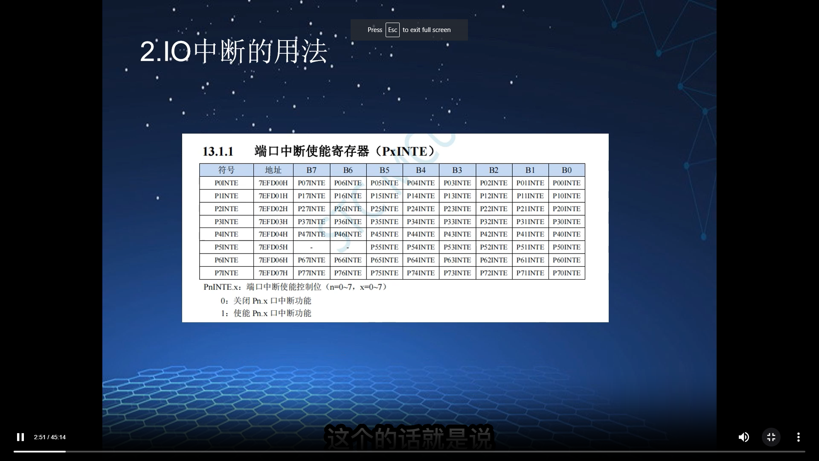819x461 pixels.
Task: Pause the video playback
Action: click(x=20, y=437)
